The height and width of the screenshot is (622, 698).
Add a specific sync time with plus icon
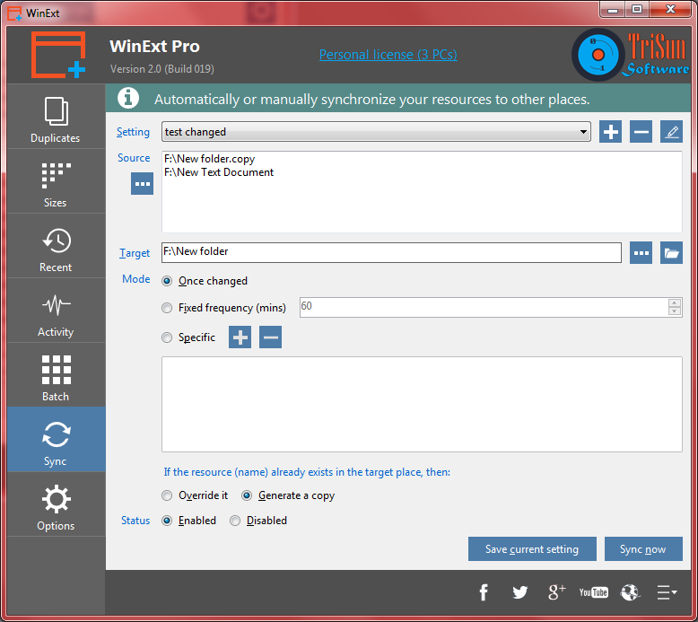click(240, 337)
